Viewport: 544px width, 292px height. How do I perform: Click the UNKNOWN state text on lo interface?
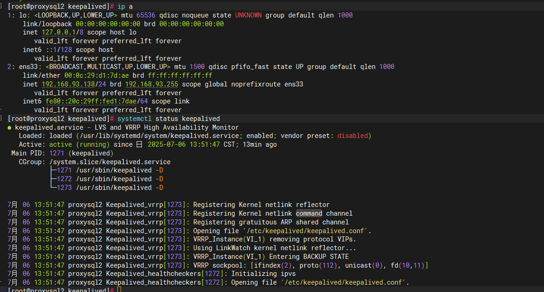pyautogui.click(x=249, y=15)
